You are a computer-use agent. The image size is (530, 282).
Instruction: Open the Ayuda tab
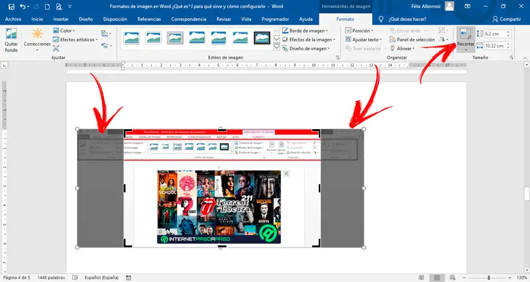[x=306, y=19]
